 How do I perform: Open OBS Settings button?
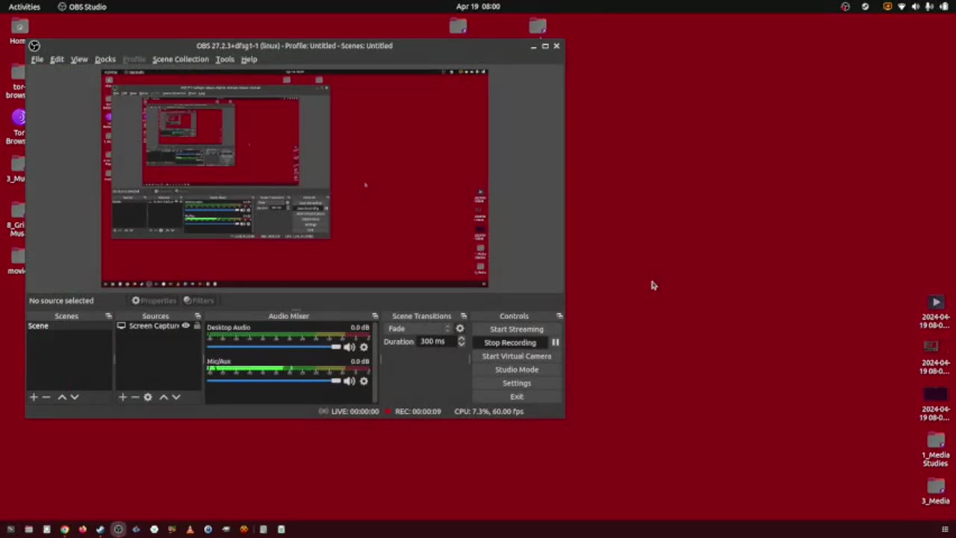click(x=517, y=383)
